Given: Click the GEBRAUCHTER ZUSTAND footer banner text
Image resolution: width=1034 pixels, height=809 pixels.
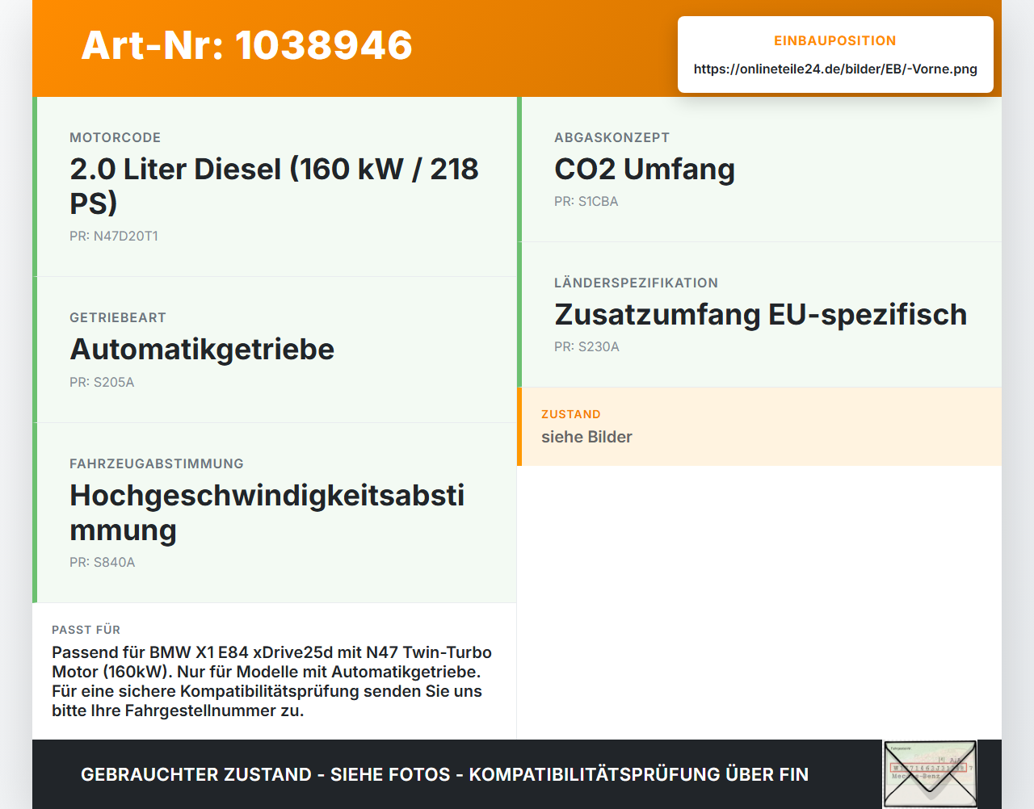Looking at the screenshot, I should pos(444,774).
